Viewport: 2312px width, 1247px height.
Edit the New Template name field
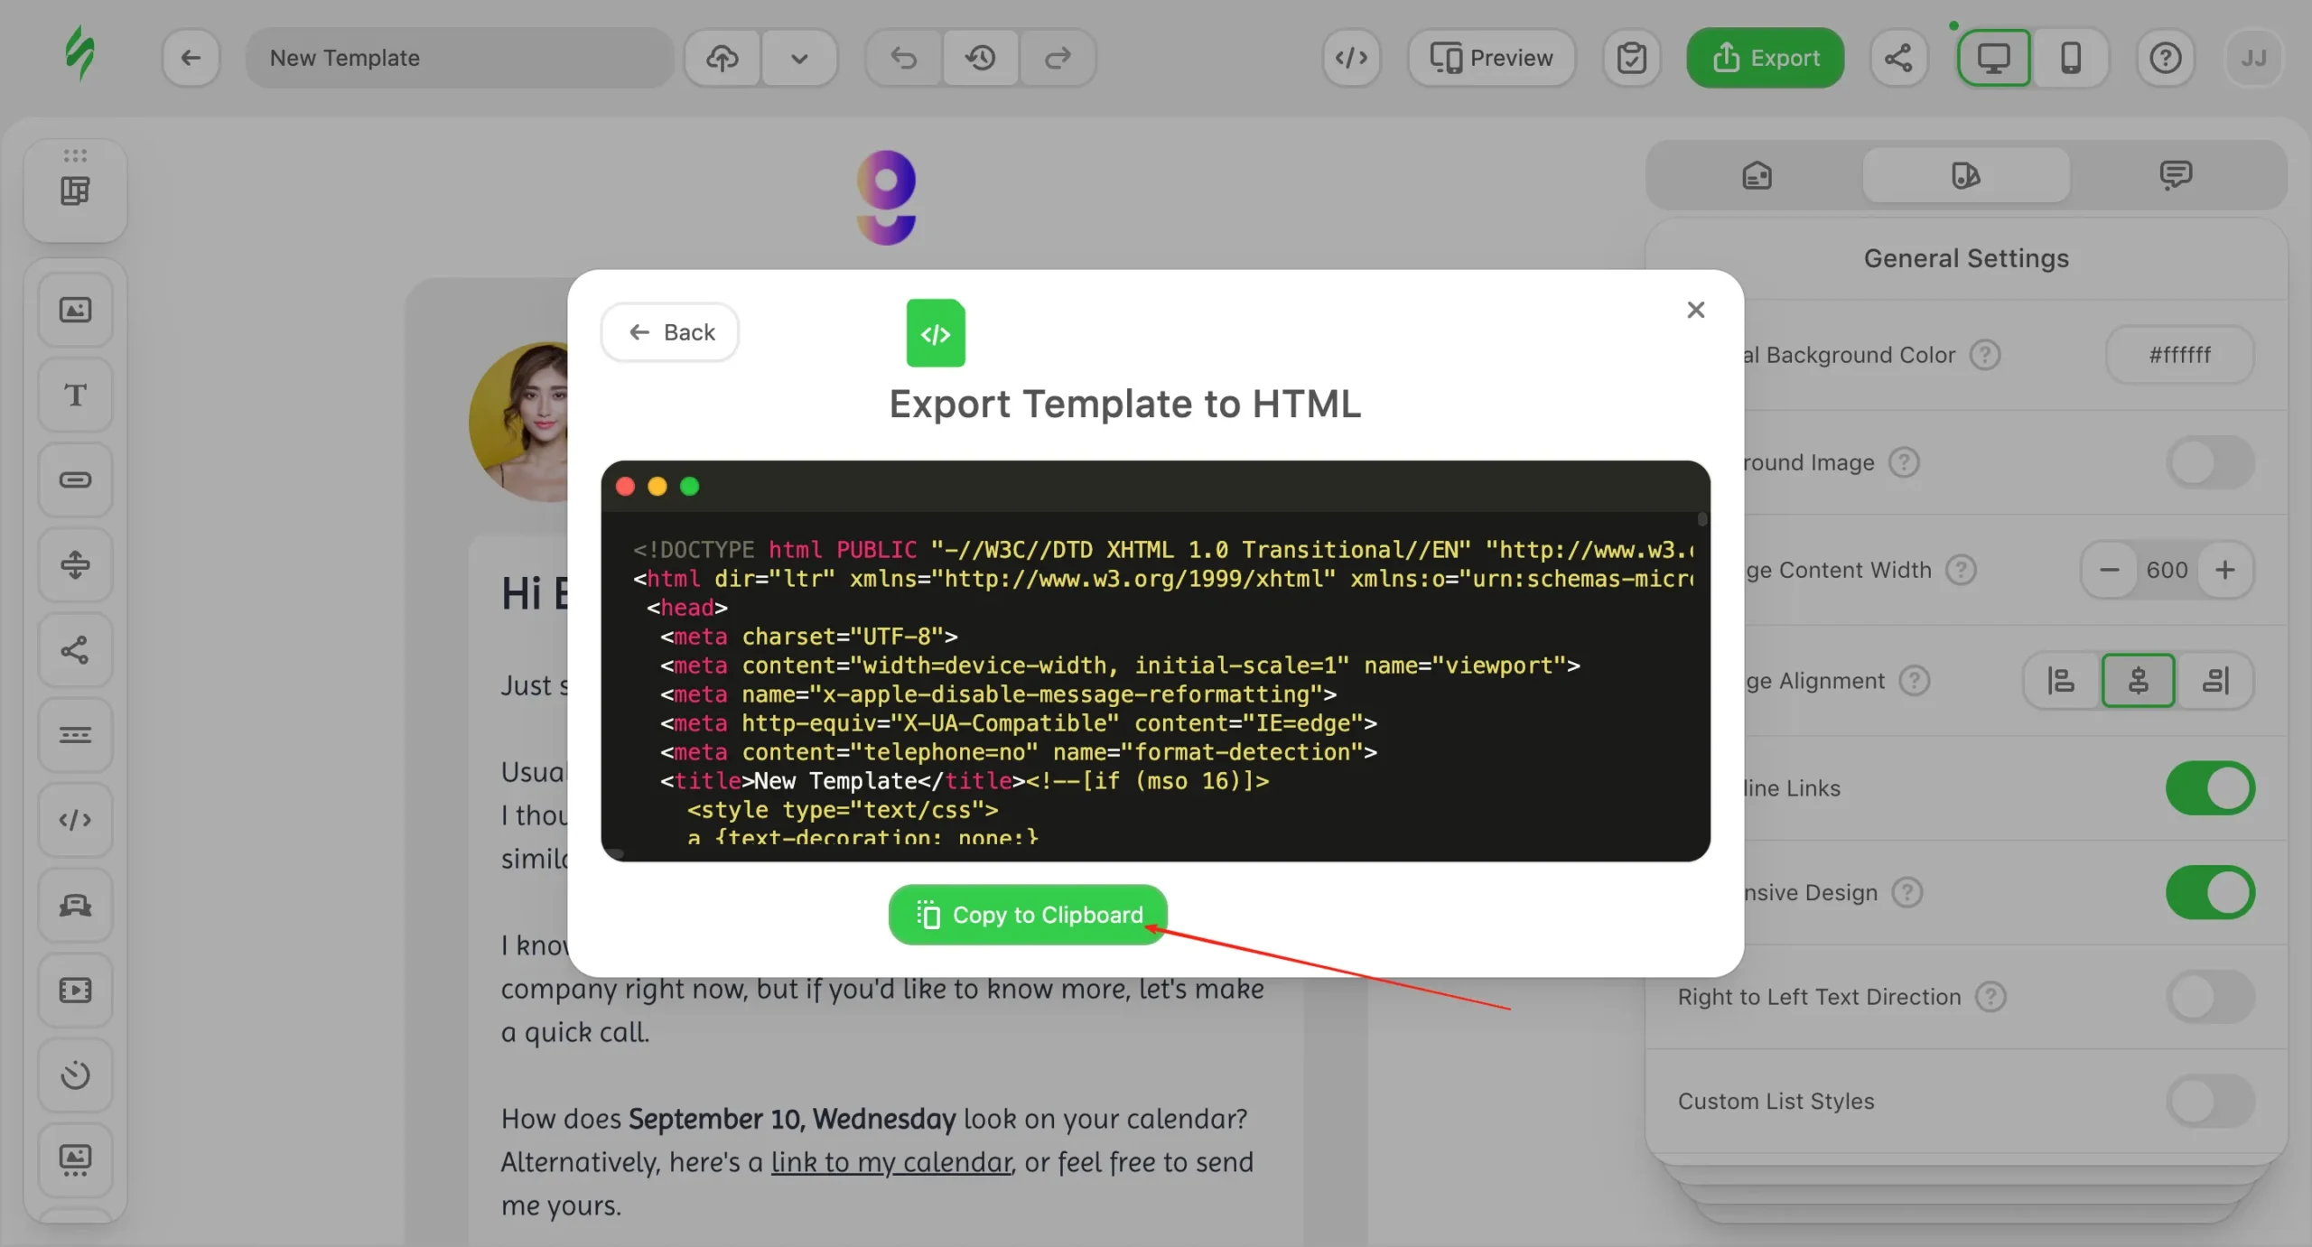(459, 58)
